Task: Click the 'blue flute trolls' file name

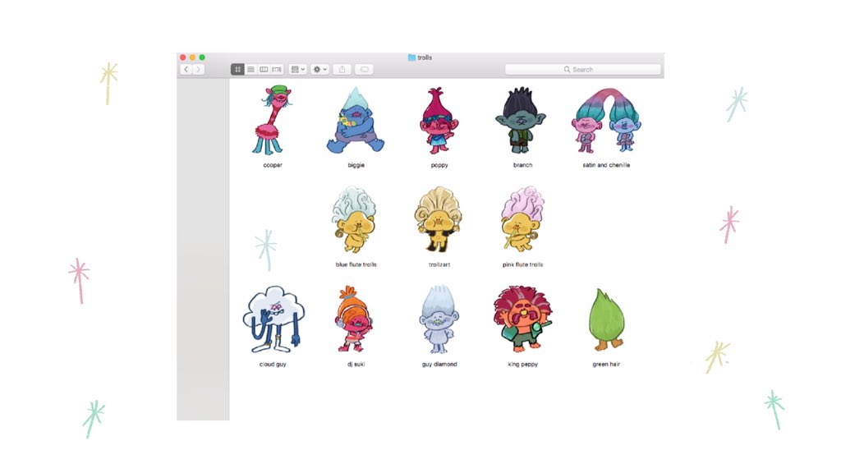Action: 356,264
